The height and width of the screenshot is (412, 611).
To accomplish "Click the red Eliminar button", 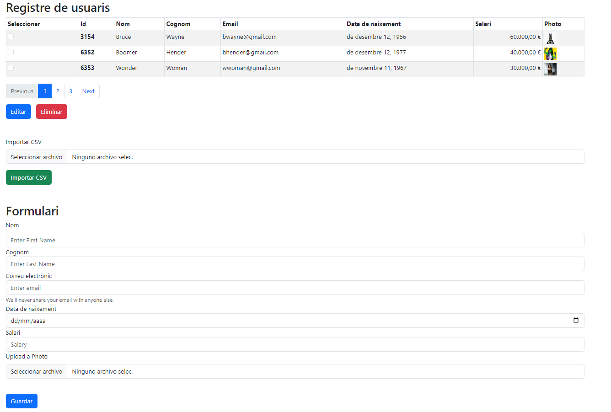I will click(x=52, y=112).
